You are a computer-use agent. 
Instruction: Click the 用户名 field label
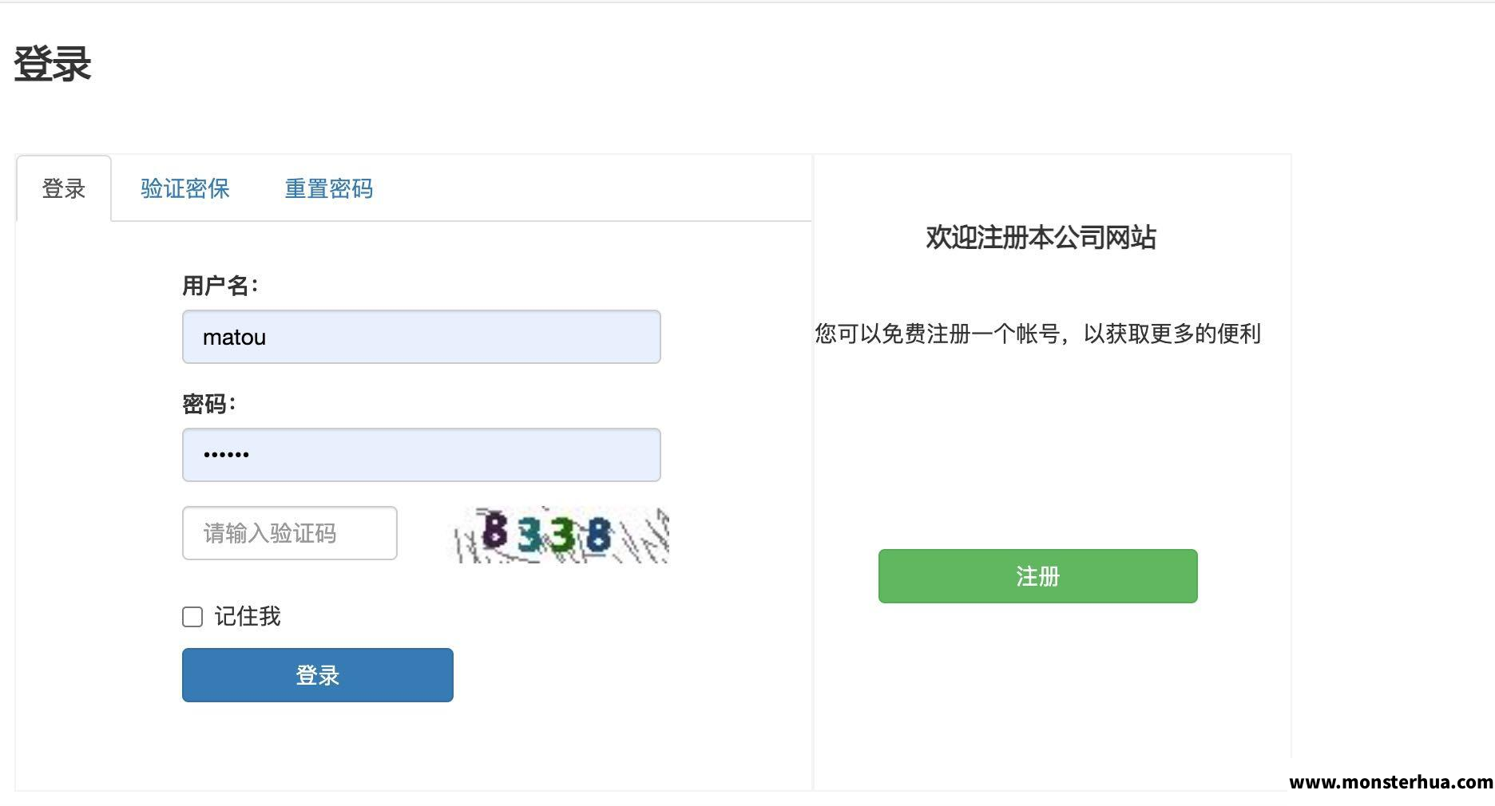click(220, 286)
